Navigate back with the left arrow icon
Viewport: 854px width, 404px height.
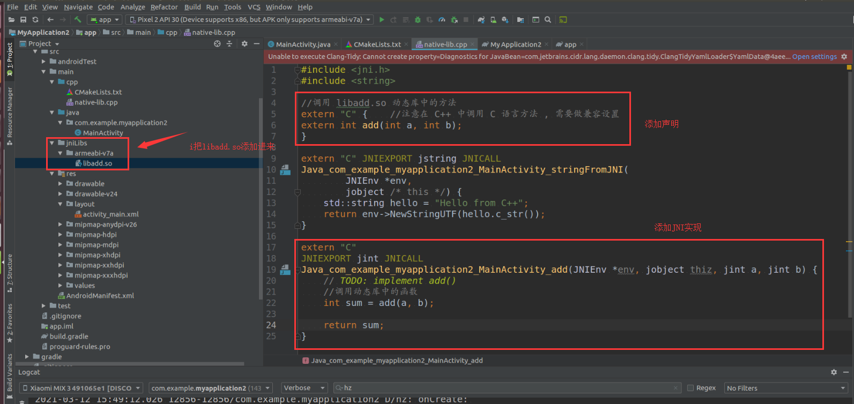tap(50, 20)
